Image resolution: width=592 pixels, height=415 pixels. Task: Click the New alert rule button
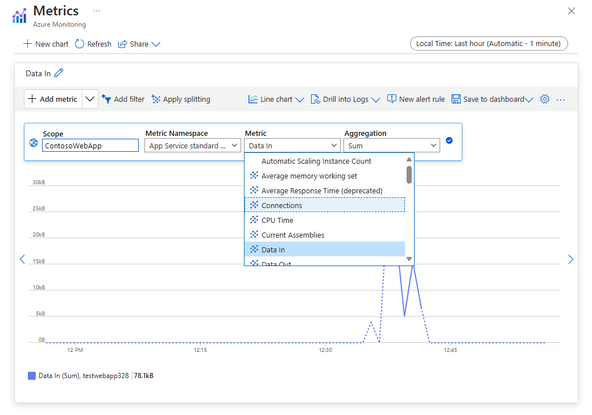tap(416, 99)
